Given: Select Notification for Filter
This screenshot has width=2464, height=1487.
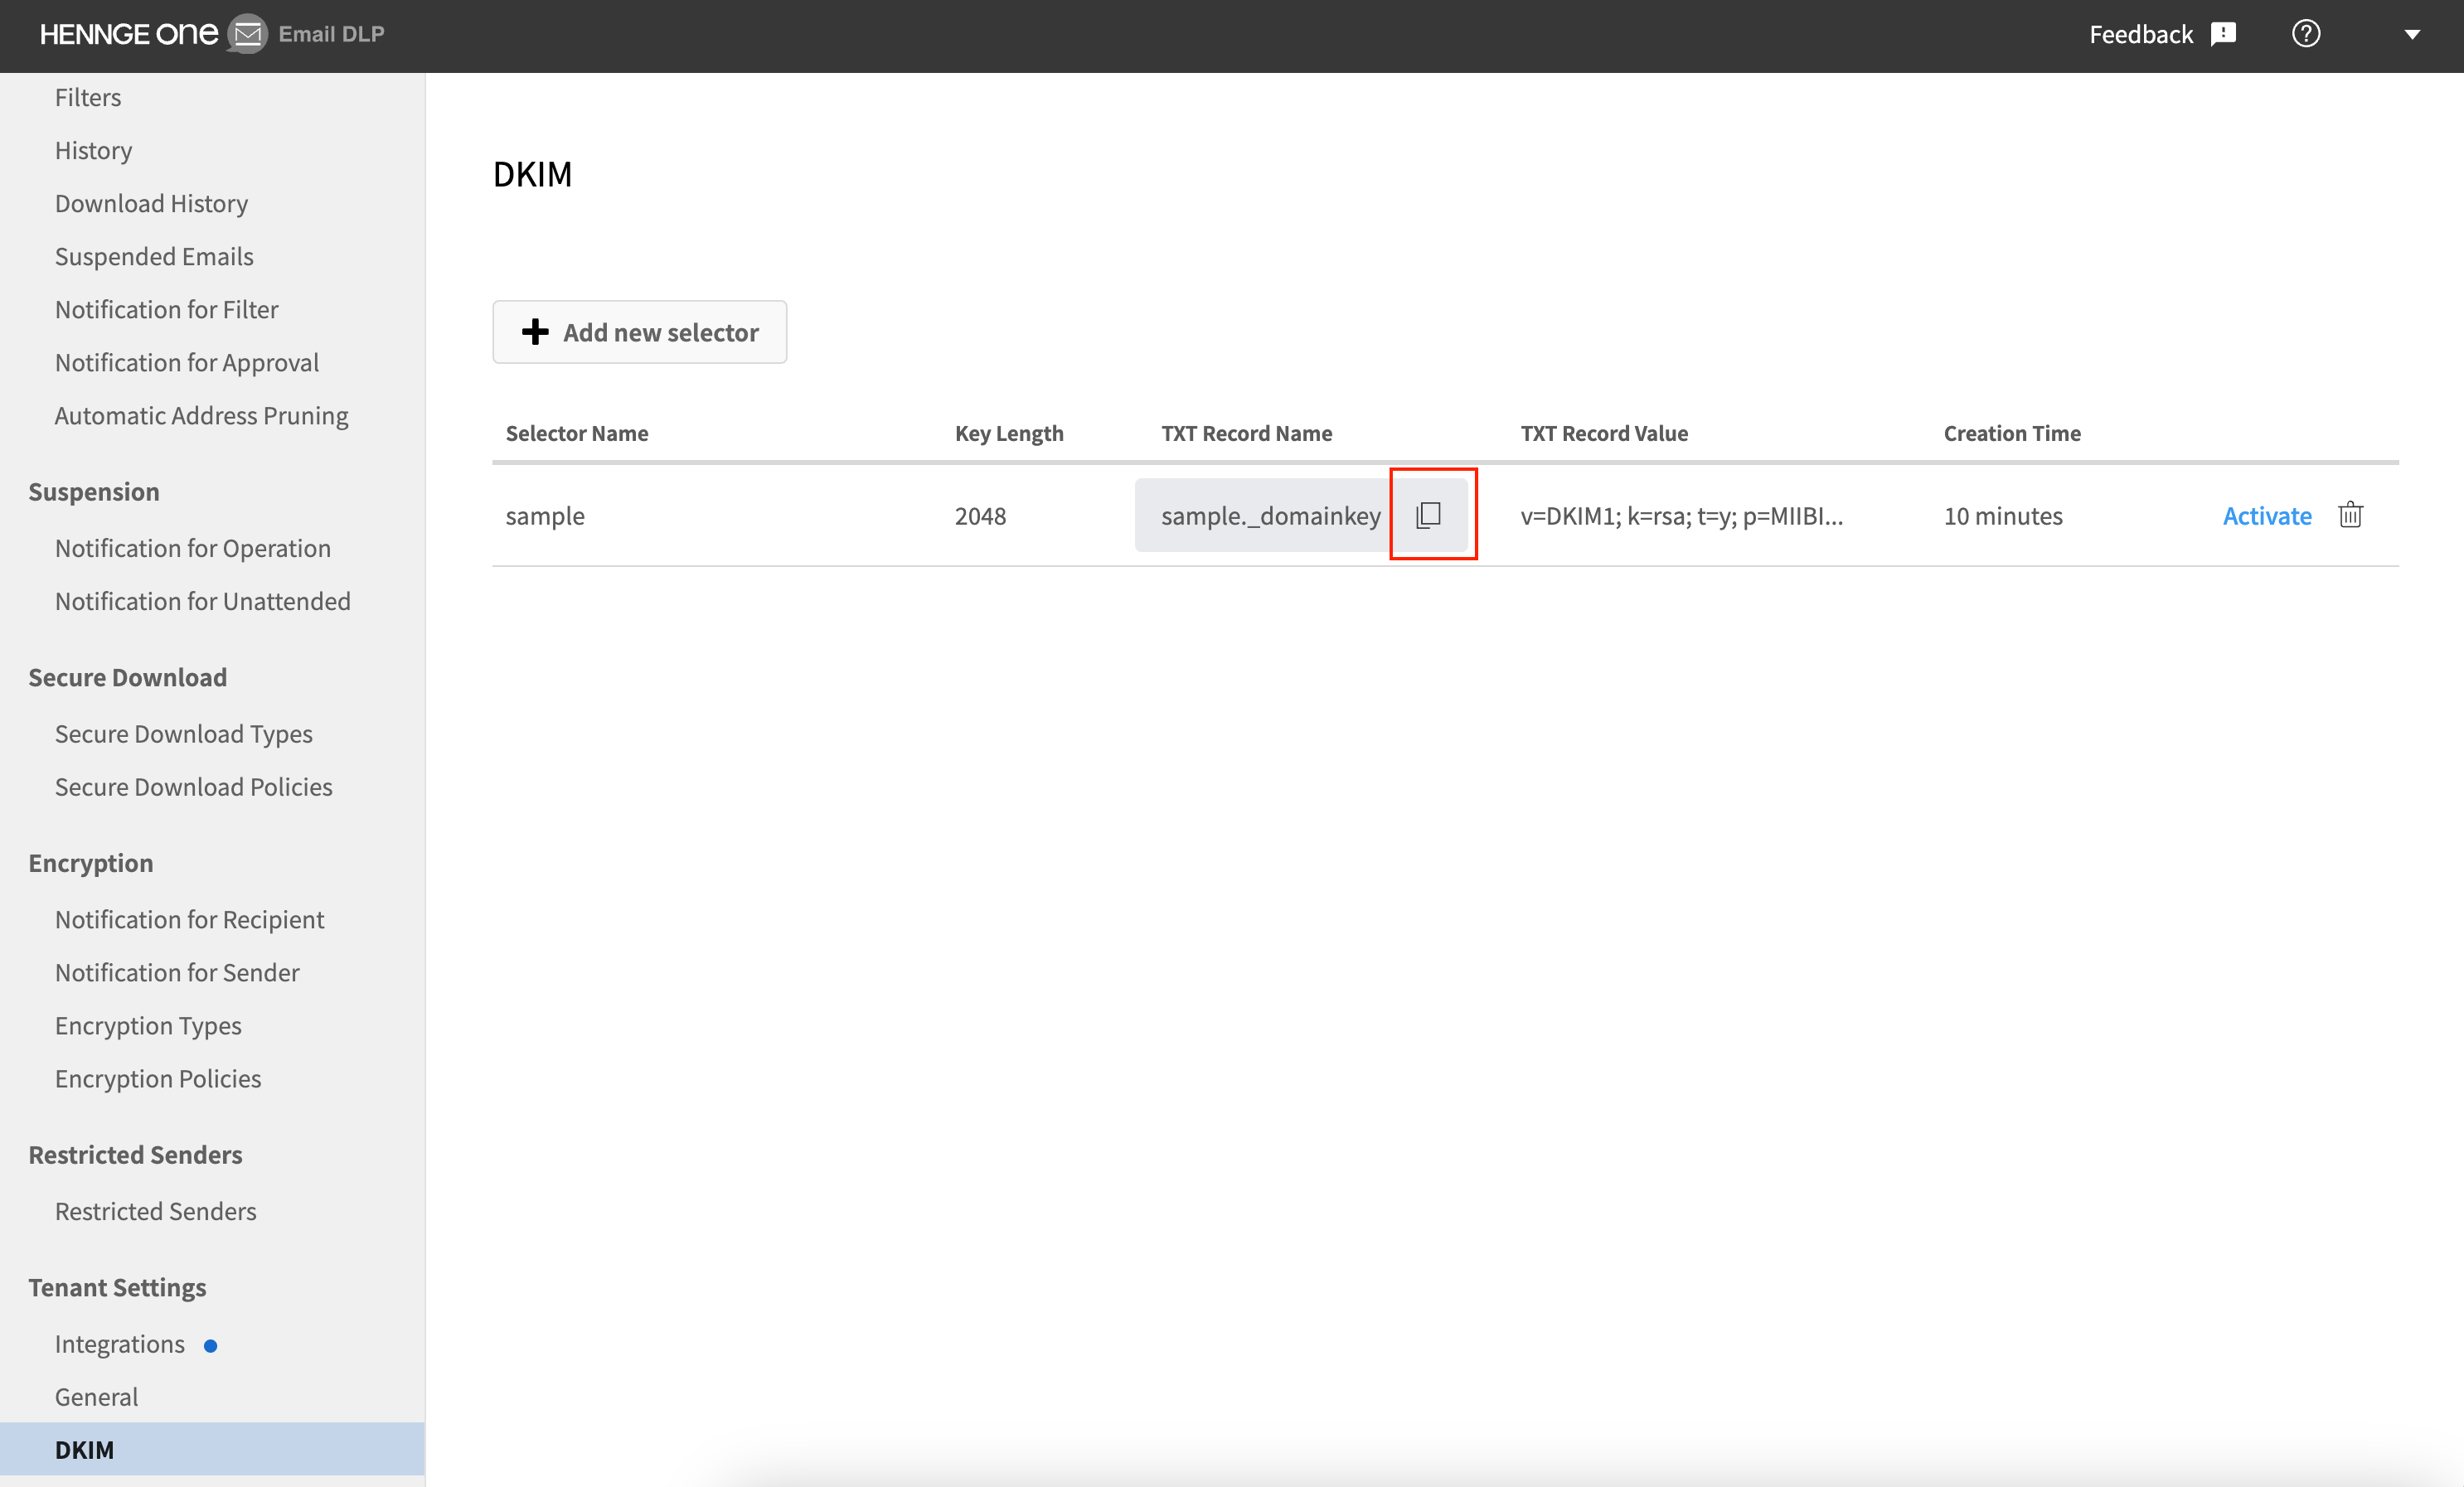Looking at the screenshot, I should 167,309.
